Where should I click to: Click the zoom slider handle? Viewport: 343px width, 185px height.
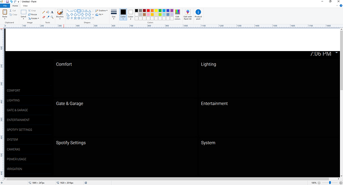330,183
